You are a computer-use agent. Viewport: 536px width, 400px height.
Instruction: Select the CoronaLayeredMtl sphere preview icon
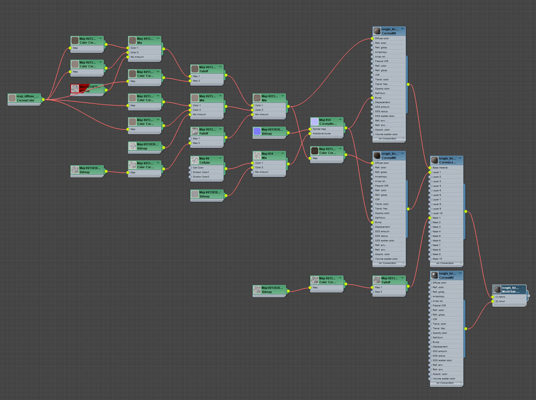435,160
